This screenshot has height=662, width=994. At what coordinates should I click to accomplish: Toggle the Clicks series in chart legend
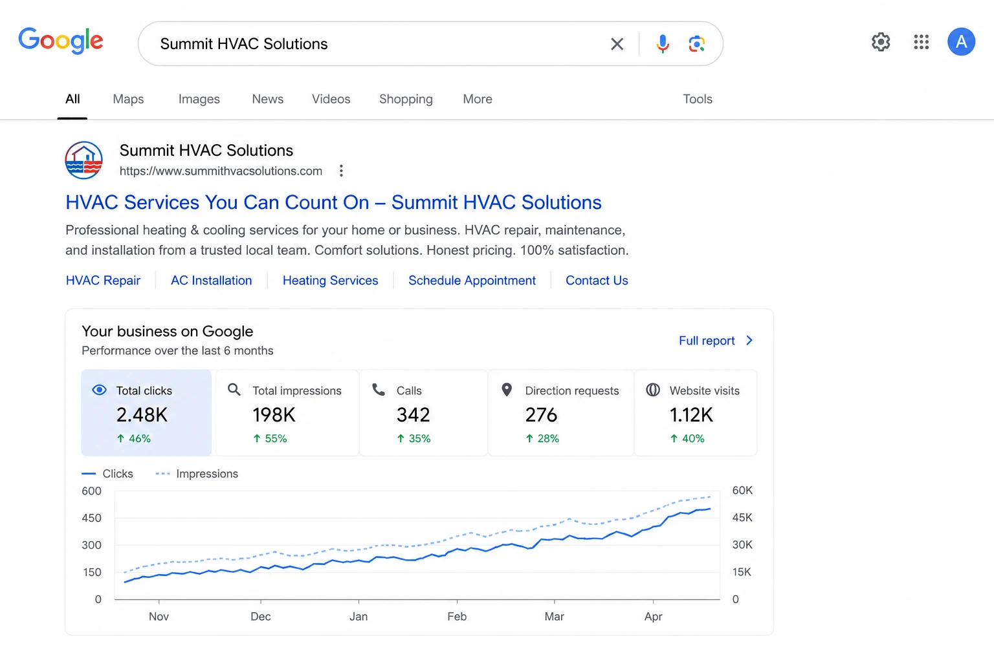click(x=107, y=474)
